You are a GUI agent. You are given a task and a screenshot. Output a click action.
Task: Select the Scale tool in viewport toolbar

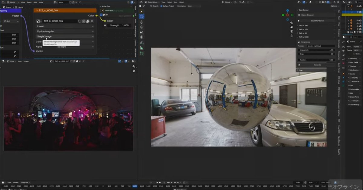click(x=142, y=32)
